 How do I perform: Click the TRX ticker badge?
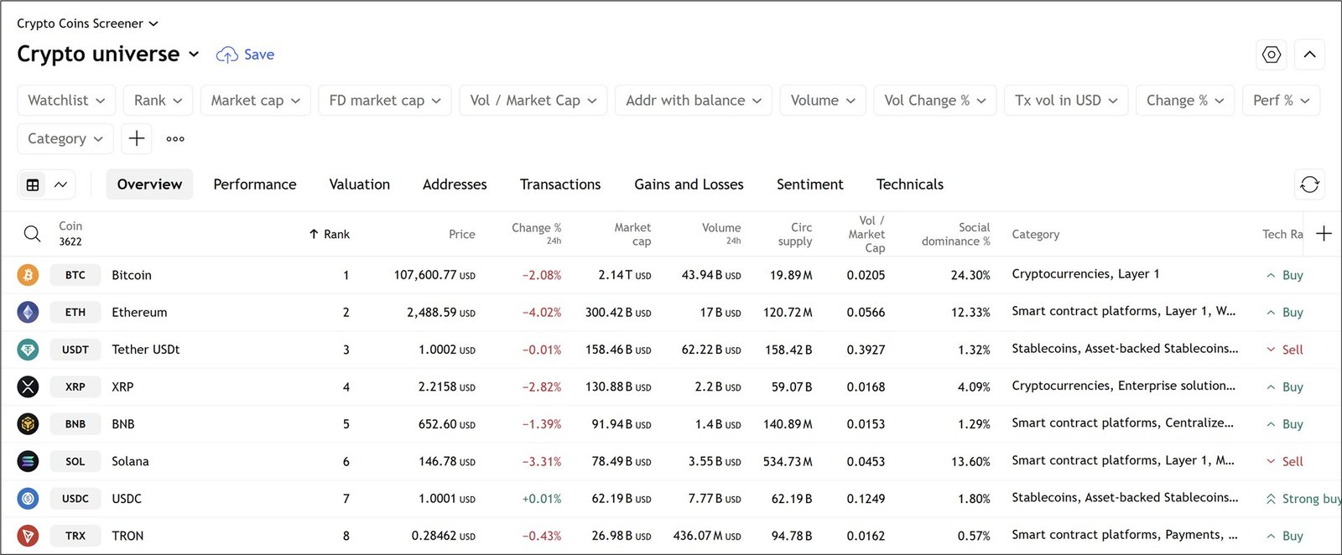(x=75, y=536)
